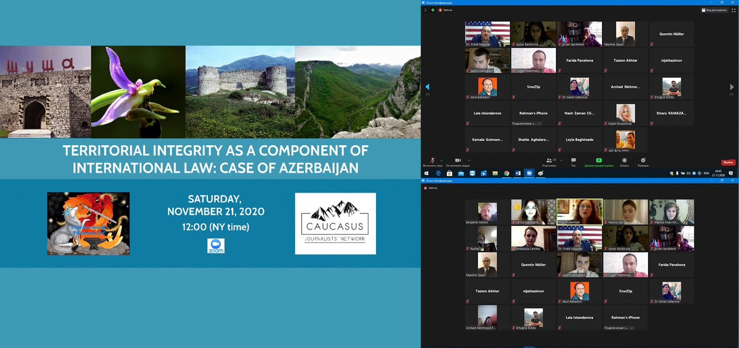Image resolution: width=739 pixels, height=348 pixels.
Task: Stop video in upper Zoom toolbar
Action: (x=458, y=162)
